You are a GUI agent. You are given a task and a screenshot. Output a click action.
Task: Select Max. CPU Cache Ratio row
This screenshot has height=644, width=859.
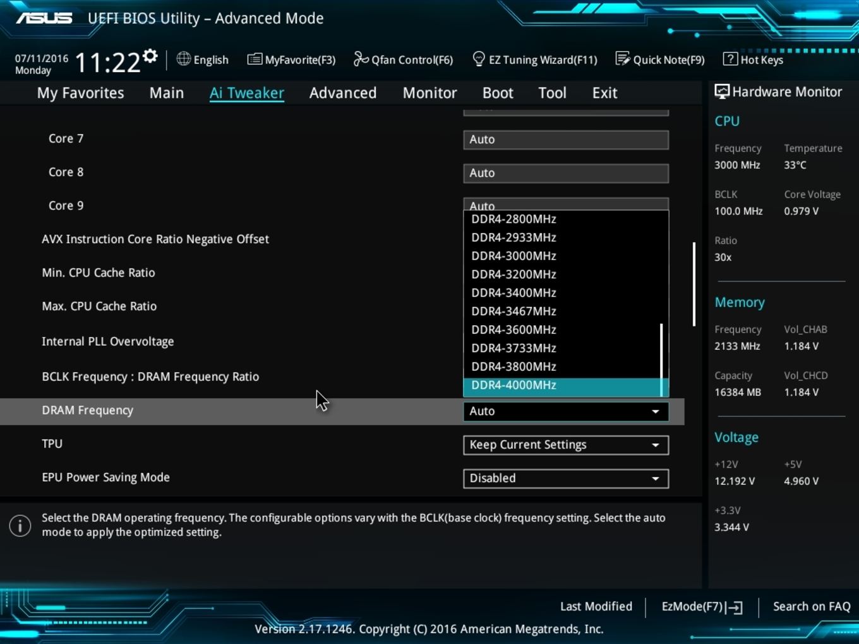click(99, 306)
